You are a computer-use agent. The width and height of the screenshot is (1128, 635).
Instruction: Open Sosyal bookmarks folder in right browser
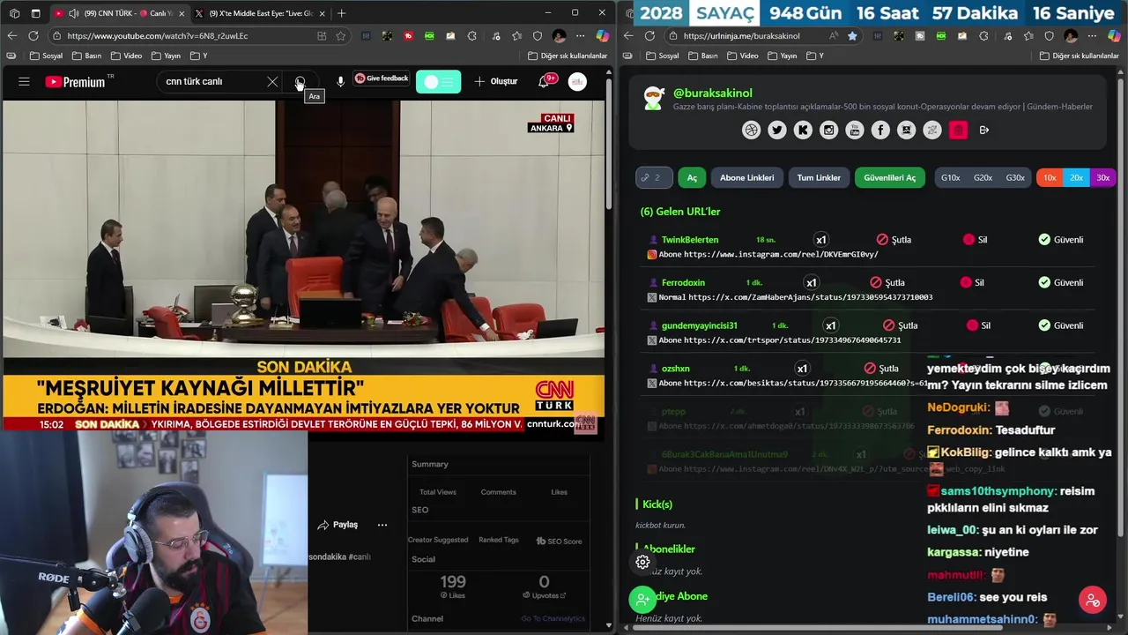[x=662, y=56]
